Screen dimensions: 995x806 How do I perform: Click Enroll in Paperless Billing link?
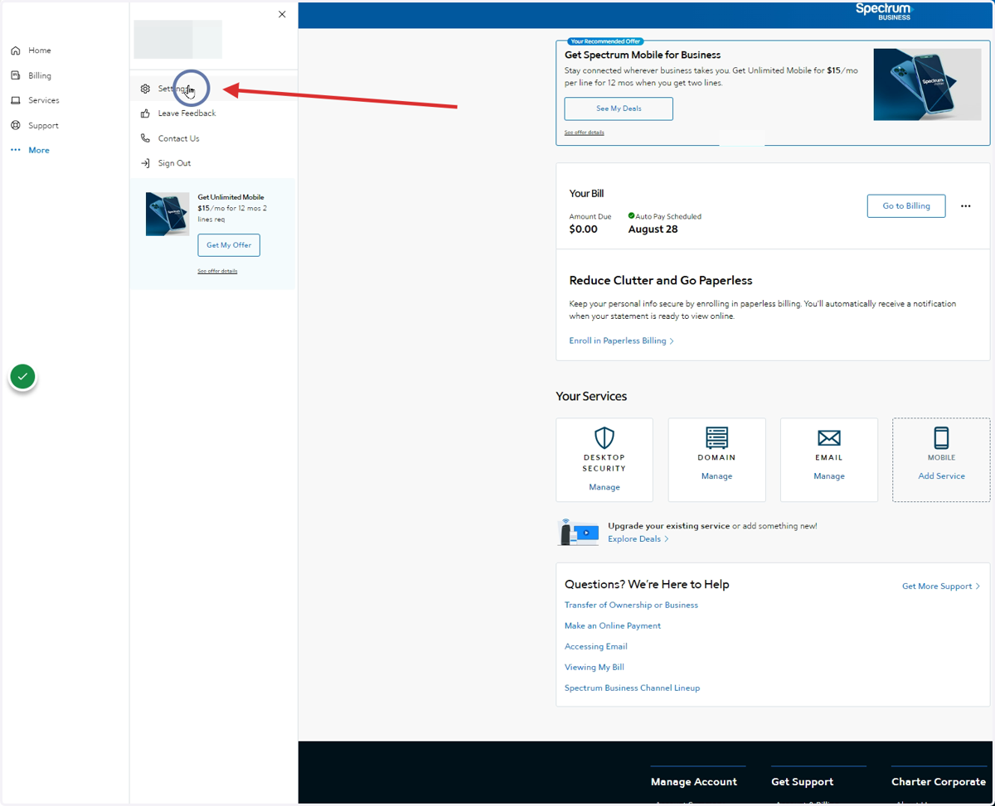(622, 340)
